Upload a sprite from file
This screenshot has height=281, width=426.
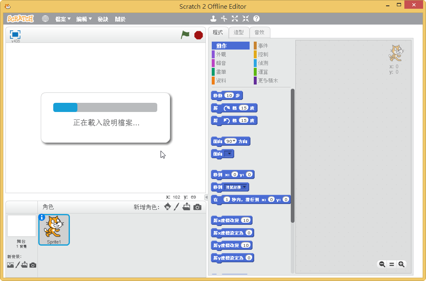[186, 207]
